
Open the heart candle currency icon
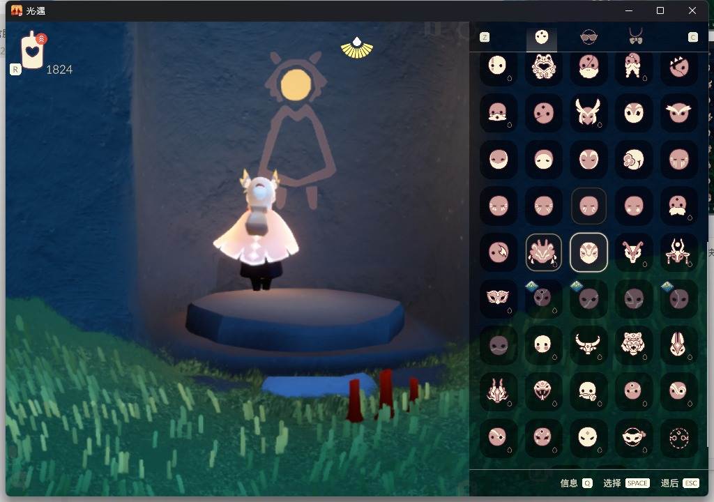pyautogui.click(x=33, y=50)
